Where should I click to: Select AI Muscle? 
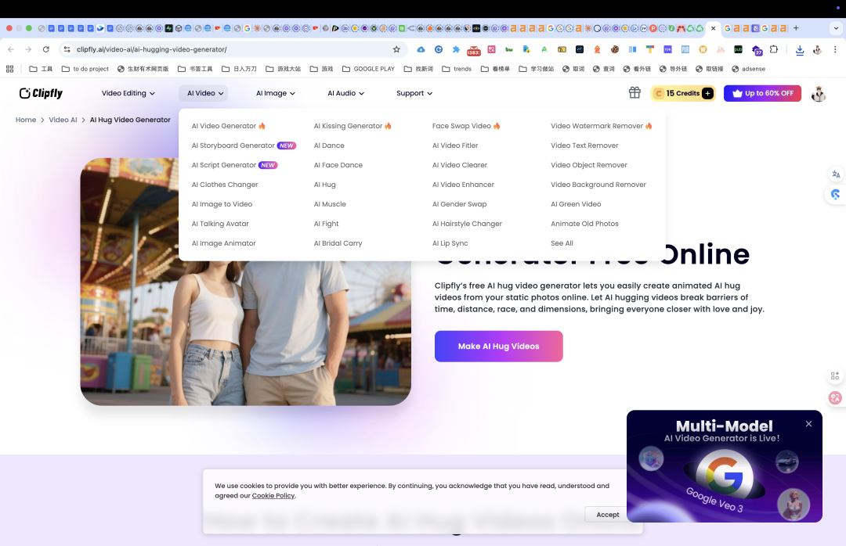pyautogui.click(x=331, y=204)
